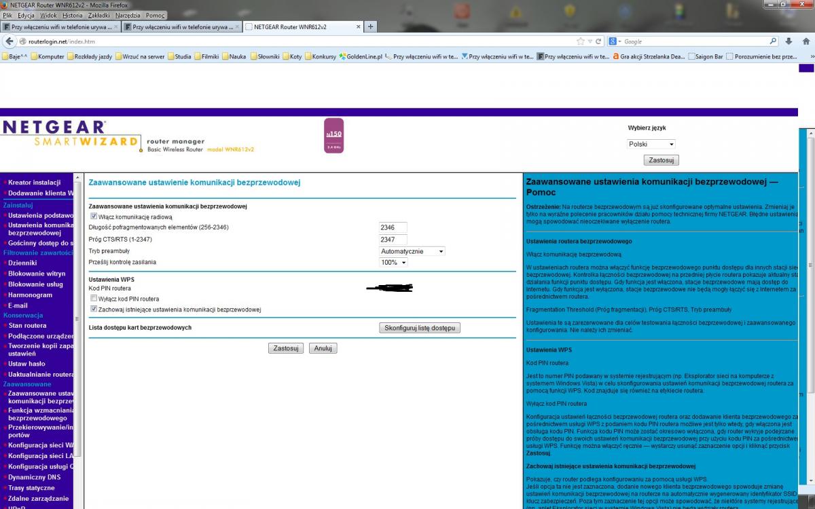Image resolution: width=815 pixels, height=509 pixels.
Task: Open the transmit power 100% dropdown
Action: tap(393, 262)
